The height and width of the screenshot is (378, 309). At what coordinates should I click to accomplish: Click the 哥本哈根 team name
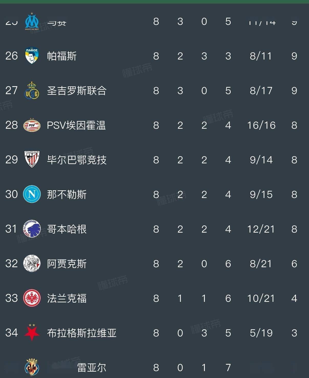click(67, 229)
